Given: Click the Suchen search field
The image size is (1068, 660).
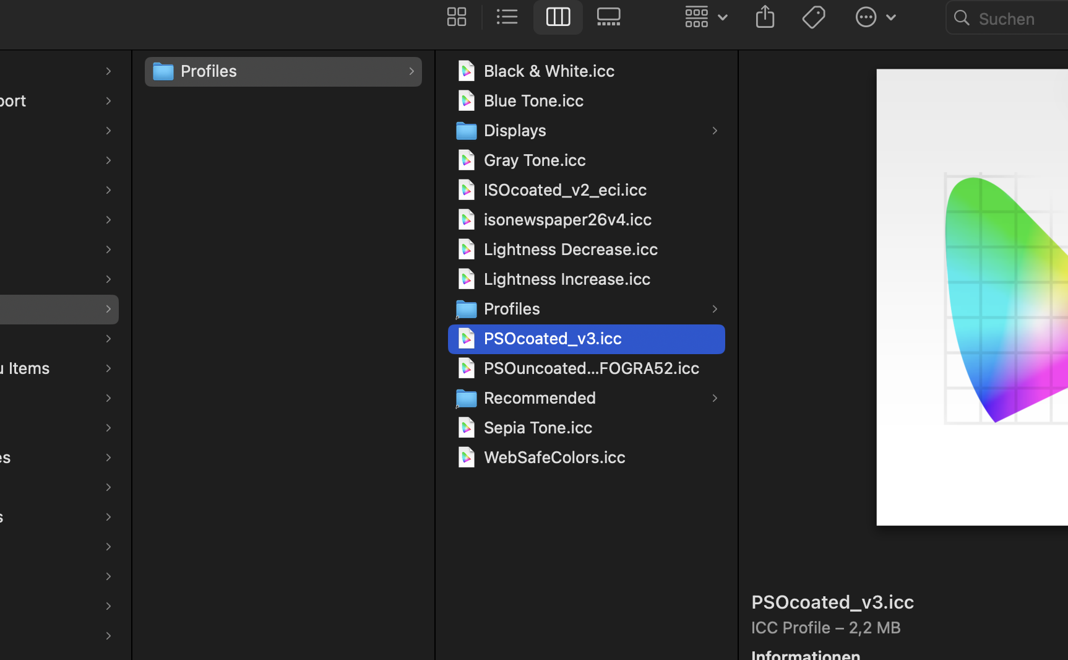Looking at the screenshot, I should 1015,19.
